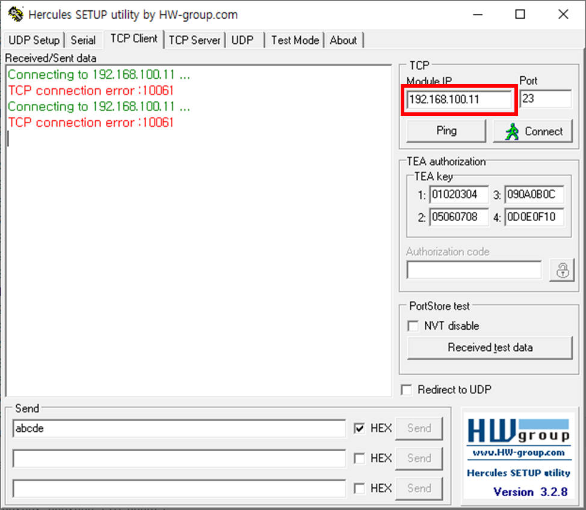Edit TEA key 3 field
The image size is (586, 510).
(x=534, y=195)
